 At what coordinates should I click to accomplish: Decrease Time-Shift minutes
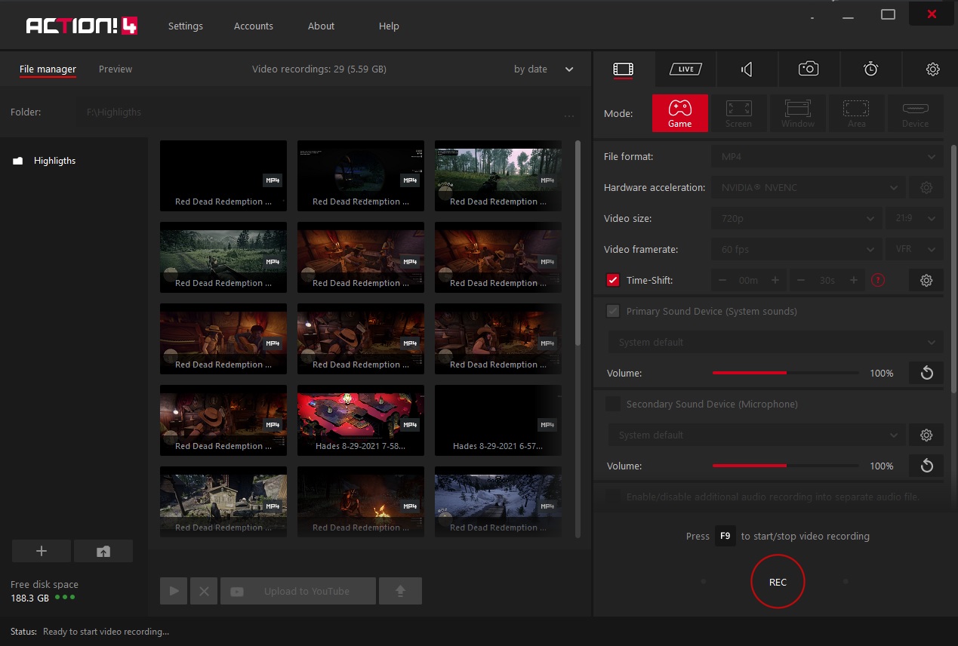tap(722, 280)
